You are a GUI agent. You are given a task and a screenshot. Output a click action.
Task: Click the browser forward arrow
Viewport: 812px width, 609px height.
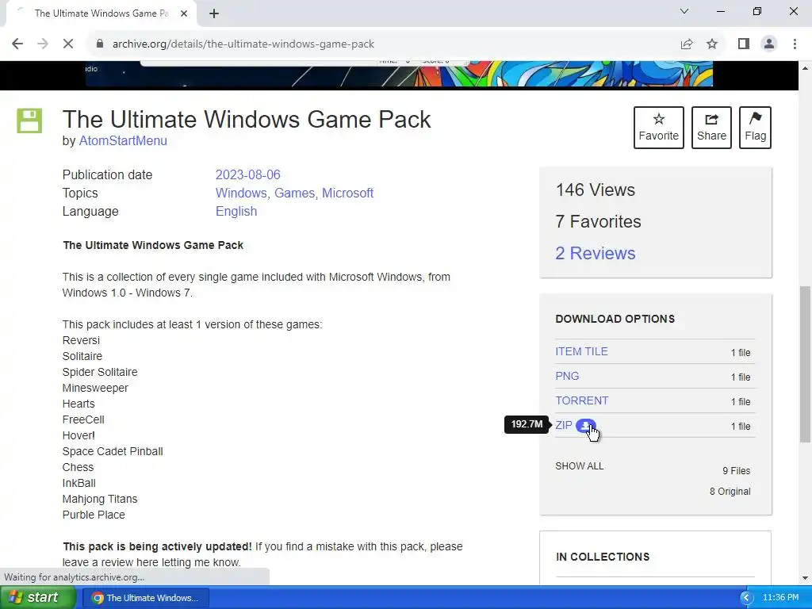click(x=43, y=44)
